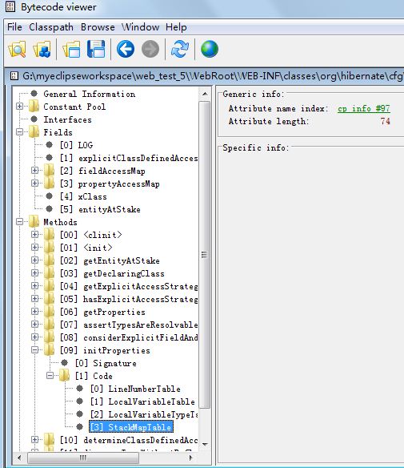Expand the [06] getProperties node
This screenshot has height=468, width=404.
pos(35,312)
